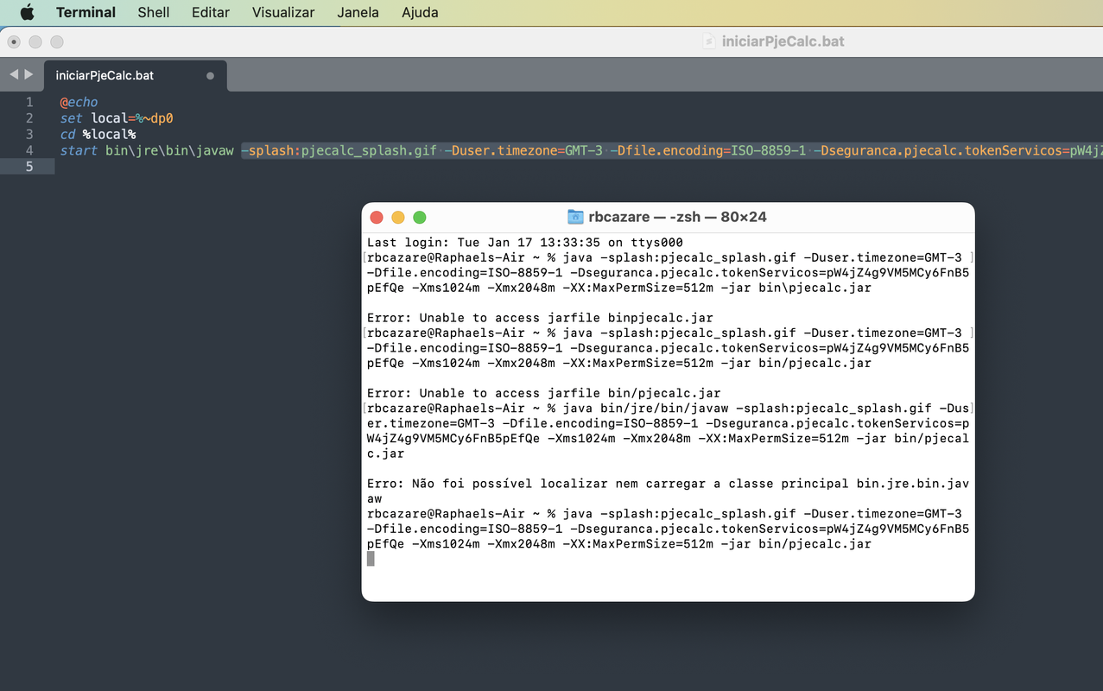This screenshot has height=691, width=1103.
Task: Open the Shell menu
Action: tap(154, 12)
